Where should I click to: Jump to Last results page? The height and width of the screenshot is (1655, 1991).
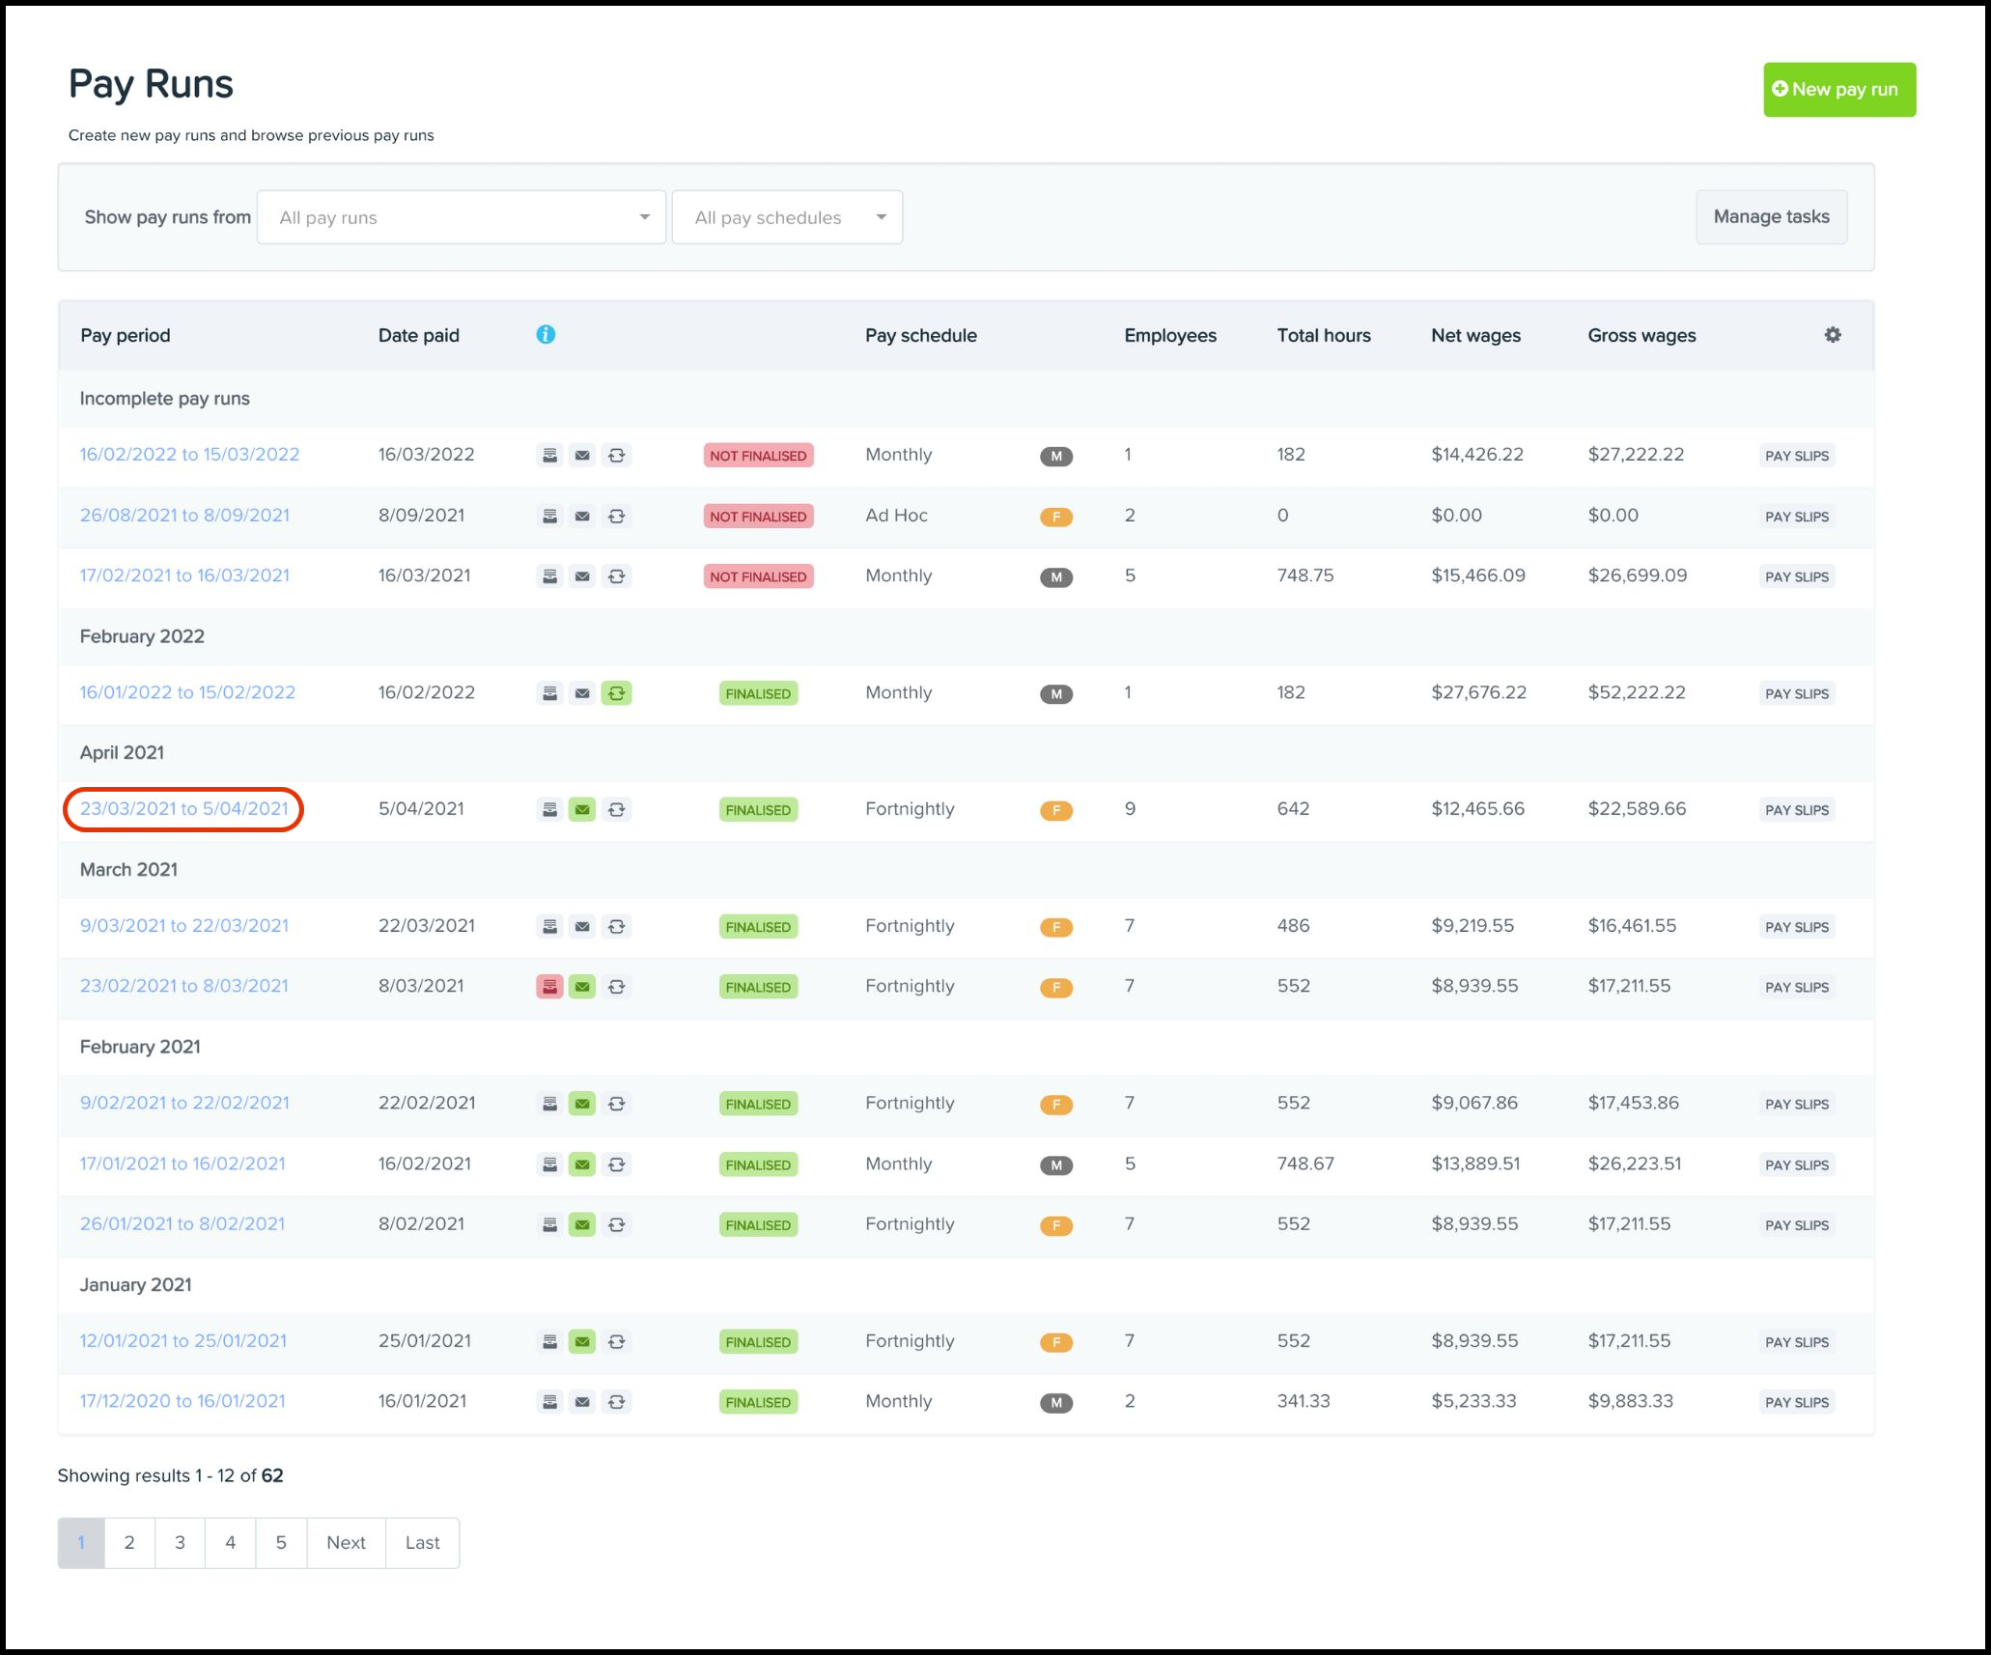(422, 1543)
